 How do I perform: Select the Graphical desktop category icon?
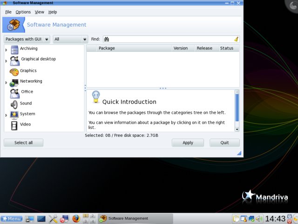pyautogui.click(x=14, y=61)
